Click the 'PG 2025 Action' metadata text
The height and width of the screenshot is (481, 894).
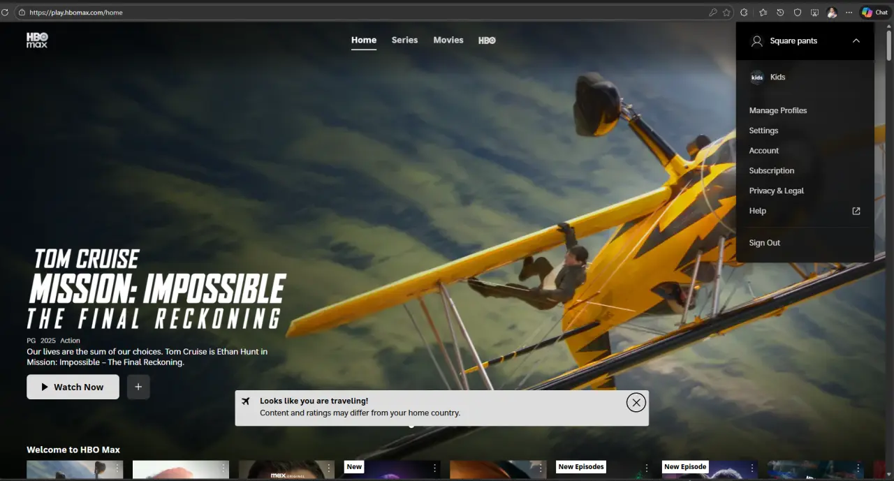coord(54,341)
